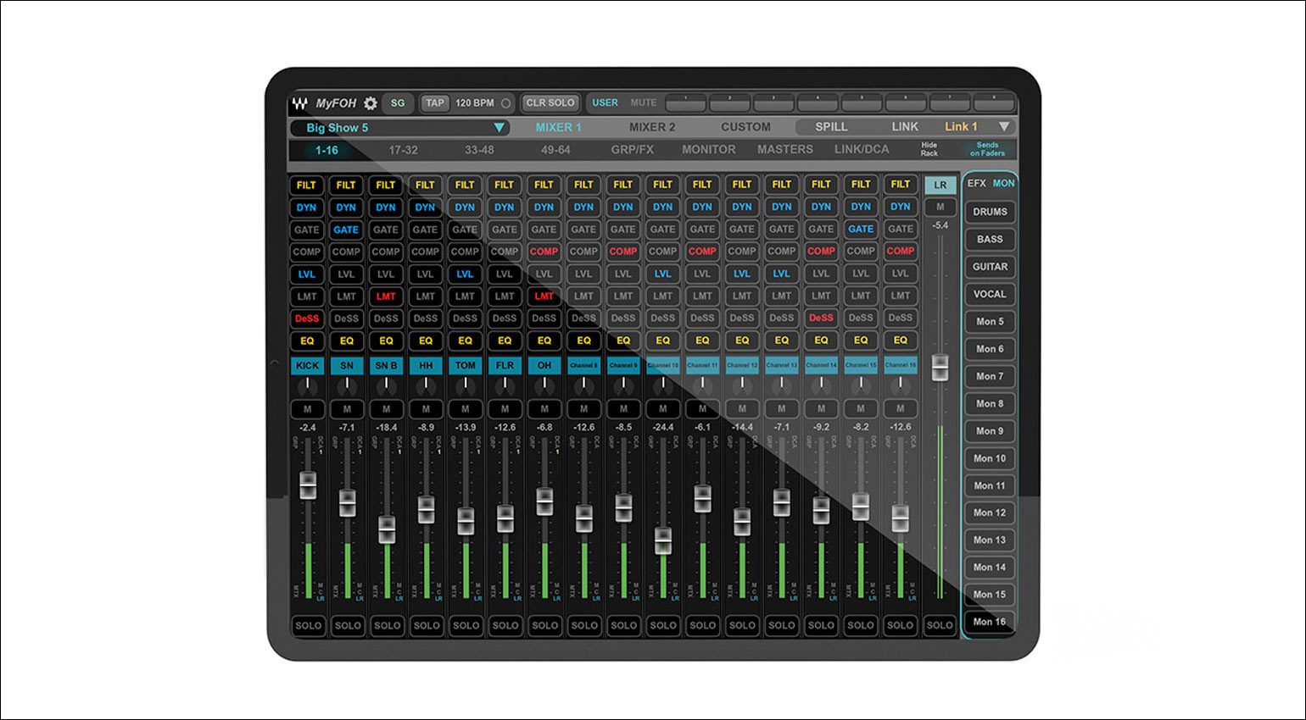Mute the KICK channel
1306x720 pixels.
307,409
